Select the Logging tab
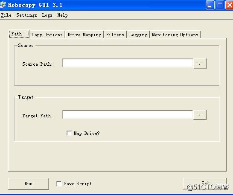 coord(138,35)
